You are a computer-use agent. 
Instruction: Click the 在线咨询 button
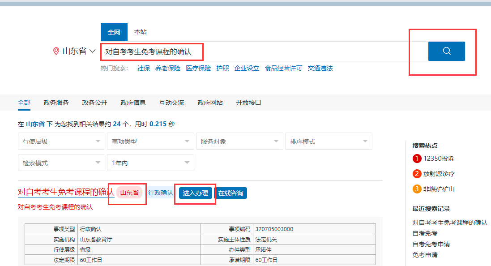point(231,193)
